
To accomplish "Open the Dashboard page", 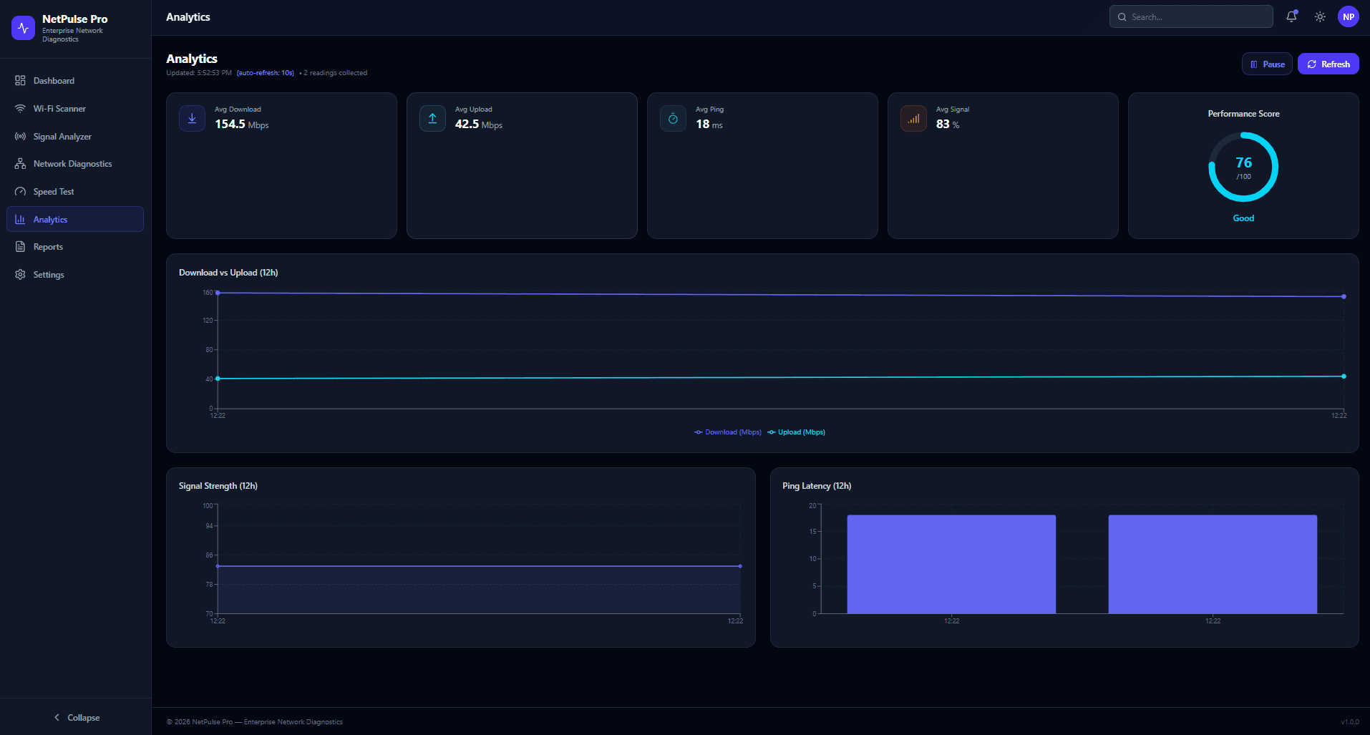I will coord(75,81).
